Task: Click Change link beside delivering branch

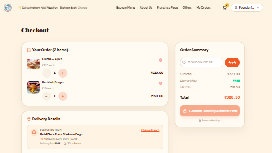Action: pyautogui.click(x=82, y=8)
